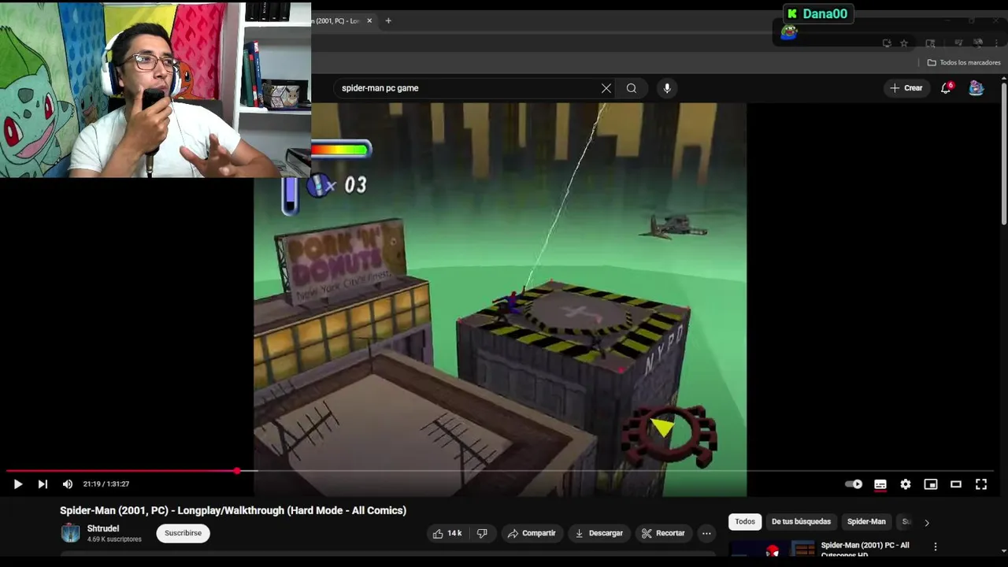Open the Shtrudel channel name link
The image size is (1008, 567).
tap(103, 528)
